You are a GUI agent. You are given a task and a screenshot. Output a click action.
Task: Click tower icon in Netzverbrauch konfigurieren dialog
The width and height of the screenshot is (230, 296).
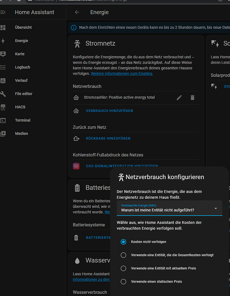(121, 178)
